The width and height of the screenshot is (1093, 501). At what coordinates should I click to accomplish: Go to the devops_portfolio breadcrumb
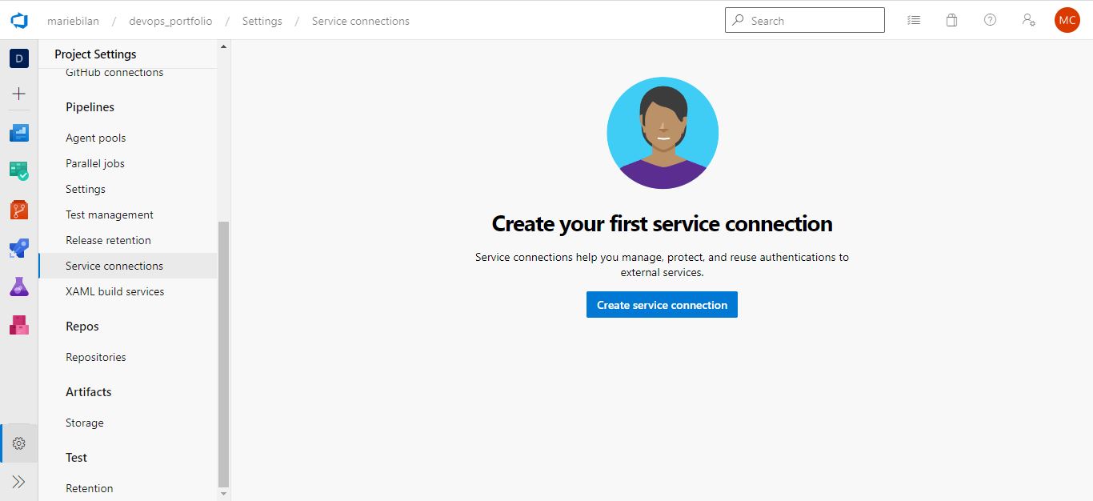tap(170, 21)
